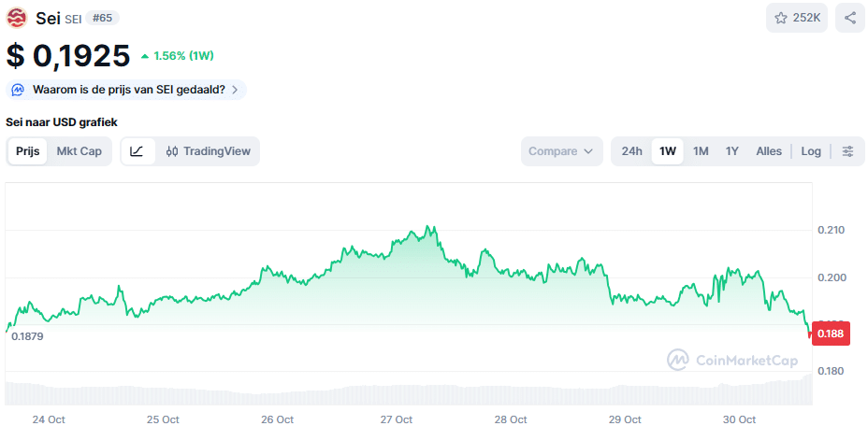Click the 24 Oct date label
The height and width of the screenshot is (426, 868).
(49, 419)
